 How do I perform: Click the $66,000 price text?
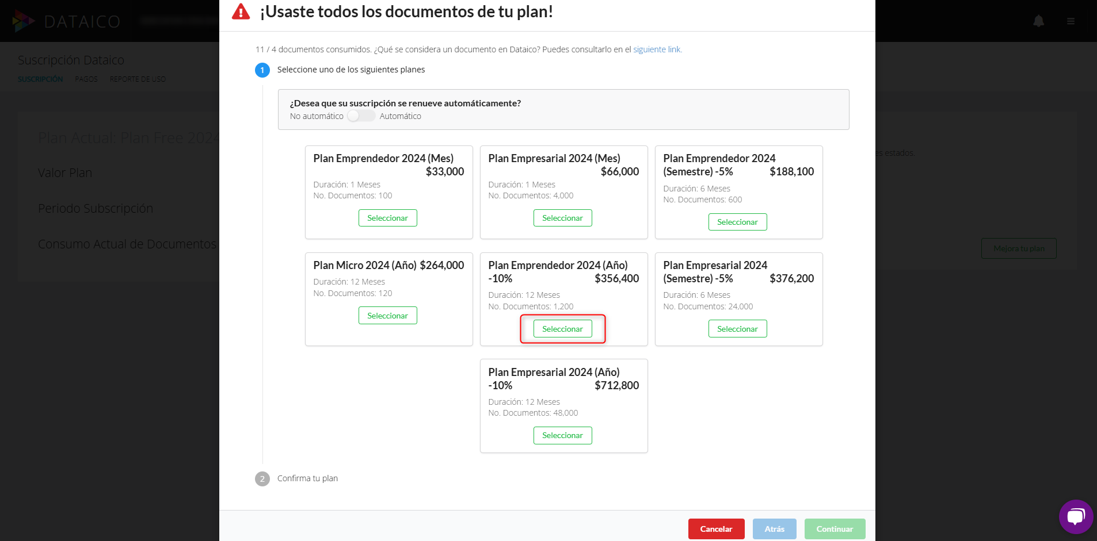pyautogui.click(x=620, y=171)
